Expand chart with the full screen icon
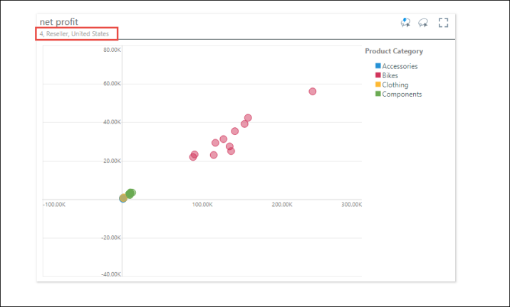The image size is (510, 307). (x=443, y=23)
